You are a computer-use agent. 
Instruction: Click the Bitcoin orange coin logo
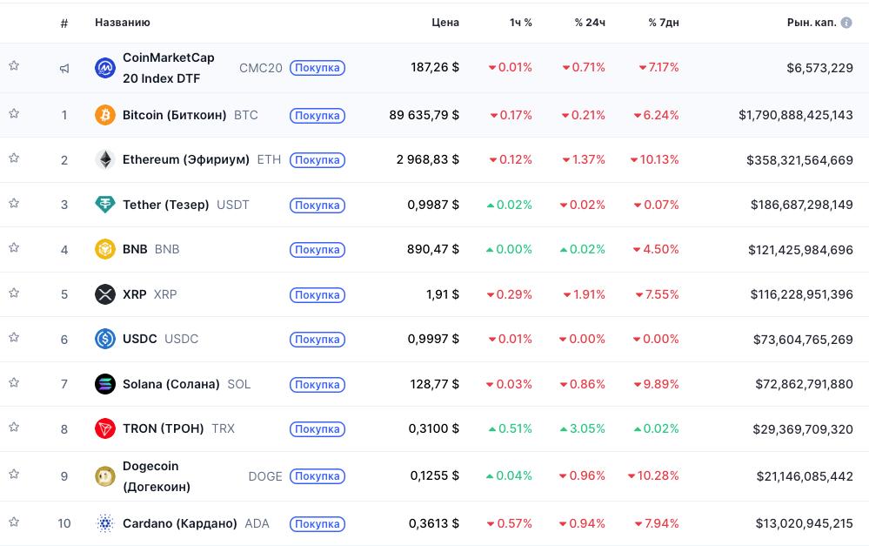click(104, 115)
